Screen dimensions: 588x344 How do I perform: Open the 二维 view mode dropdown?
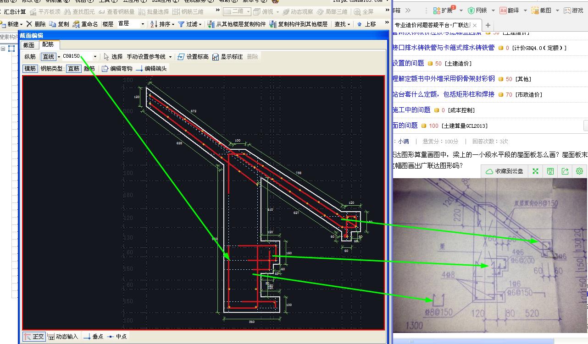pos(237,12)
